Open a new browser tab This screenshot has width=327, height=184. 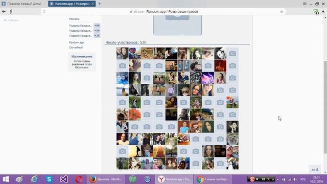pyautogui.click(x=100, y=4)
